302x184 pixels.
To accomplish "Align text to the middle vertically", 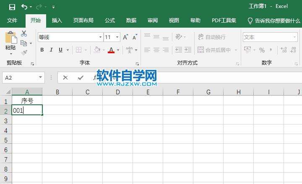I will click(x=156, y=36).
